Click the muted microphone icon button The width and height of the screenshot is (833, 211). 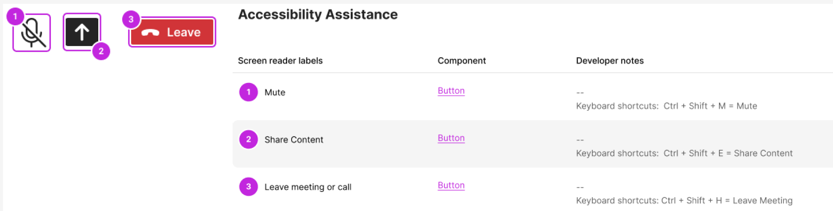tap(32, 33)
